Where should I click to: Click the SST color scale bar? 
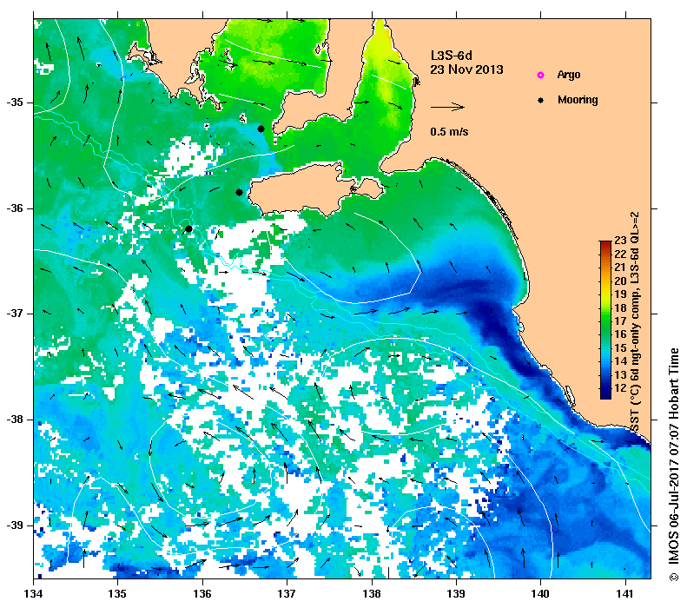tap(605, 320)
